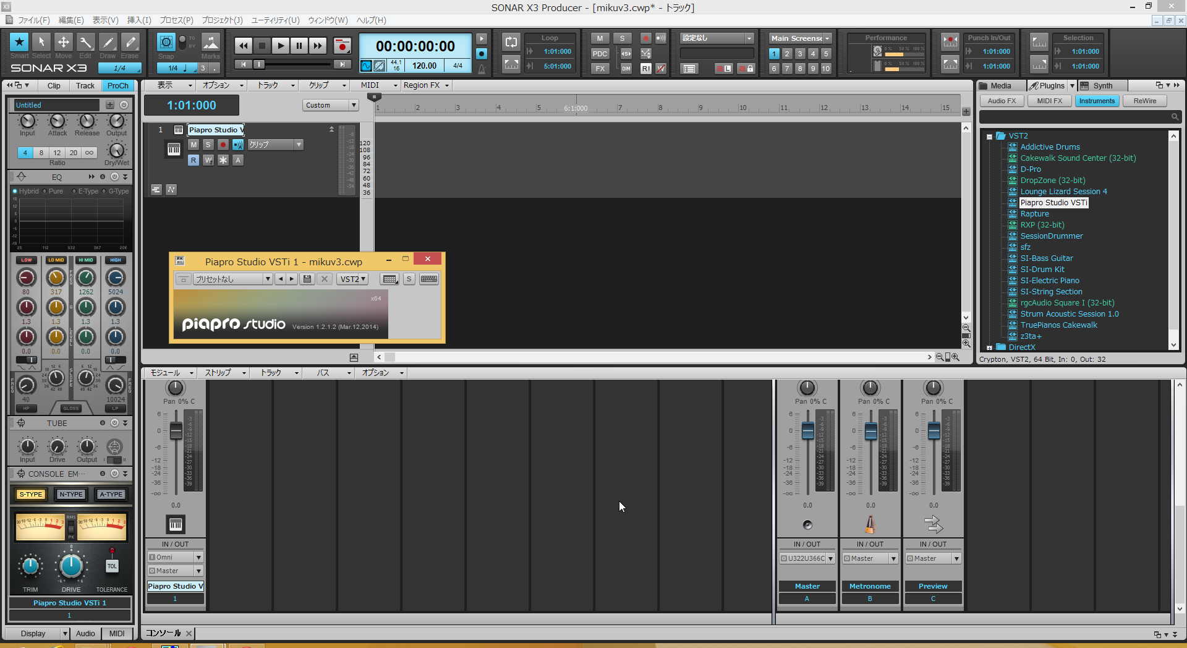Select Addictive Drums instrument

pyautogui.click(x=1050, y=147)
